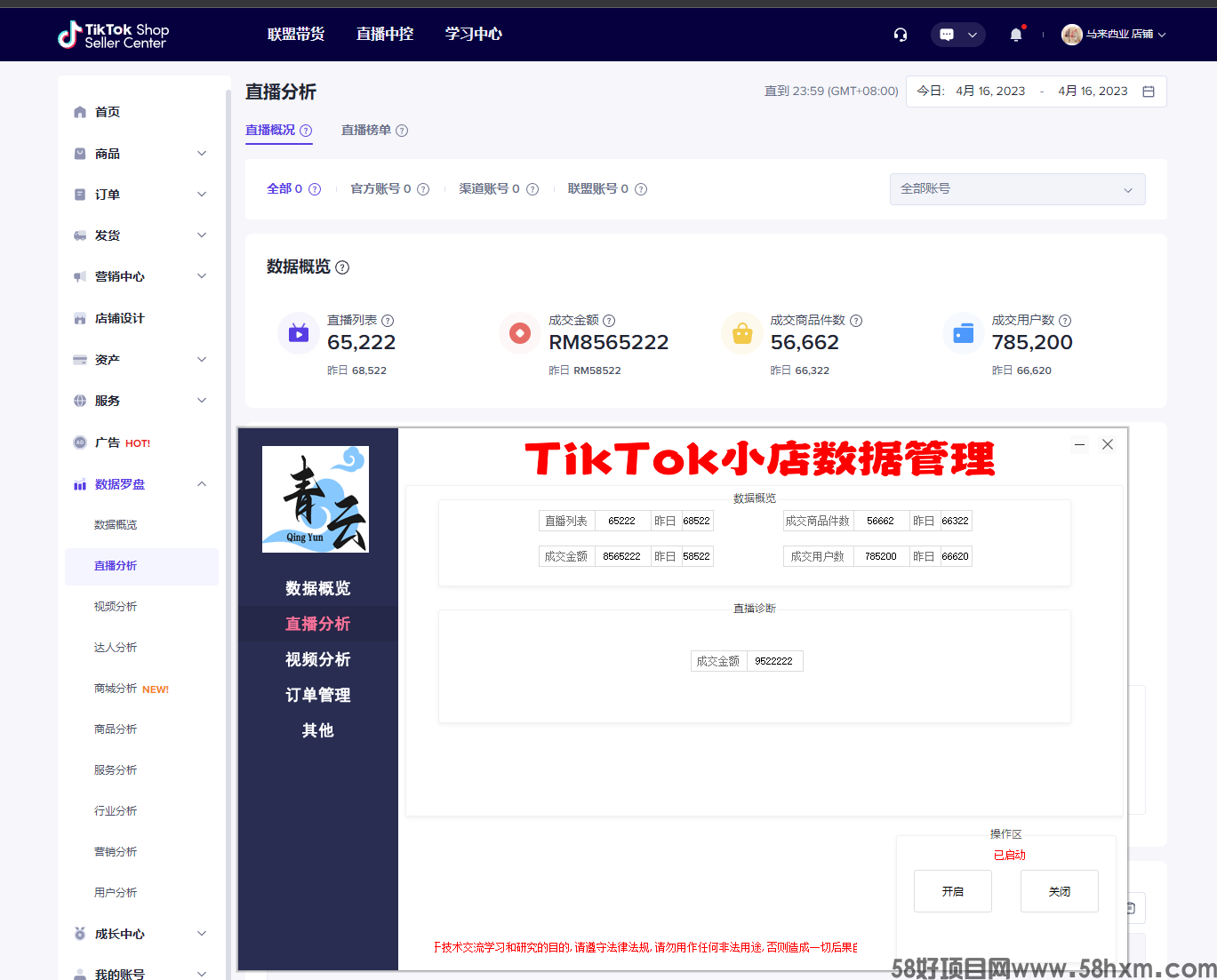Select the 全部 0 account filter
Viewport: 1217px width, 980px height.
(284, 189)
